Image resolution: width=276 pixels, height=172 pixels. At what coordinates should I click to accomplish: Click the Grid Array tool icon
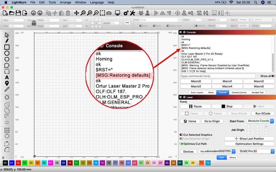point(7,130)
